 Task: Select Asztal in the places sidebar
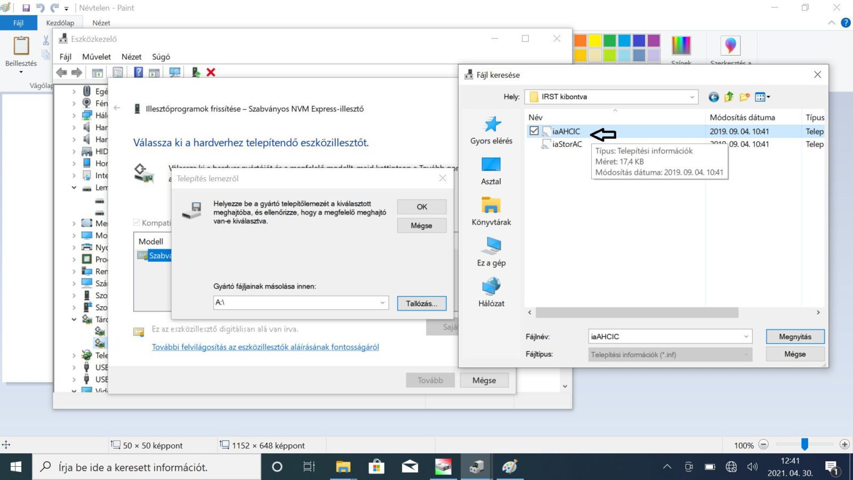491,171
